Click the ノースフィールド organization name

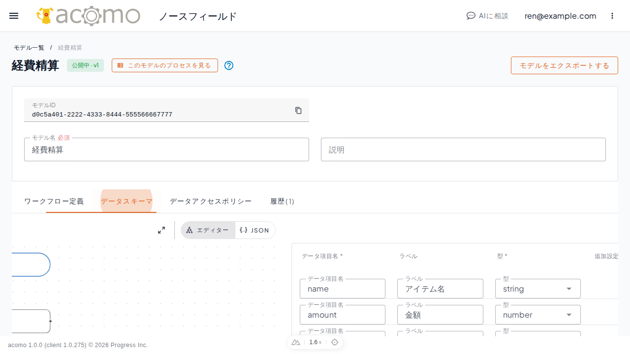click(x=197, y=16)
